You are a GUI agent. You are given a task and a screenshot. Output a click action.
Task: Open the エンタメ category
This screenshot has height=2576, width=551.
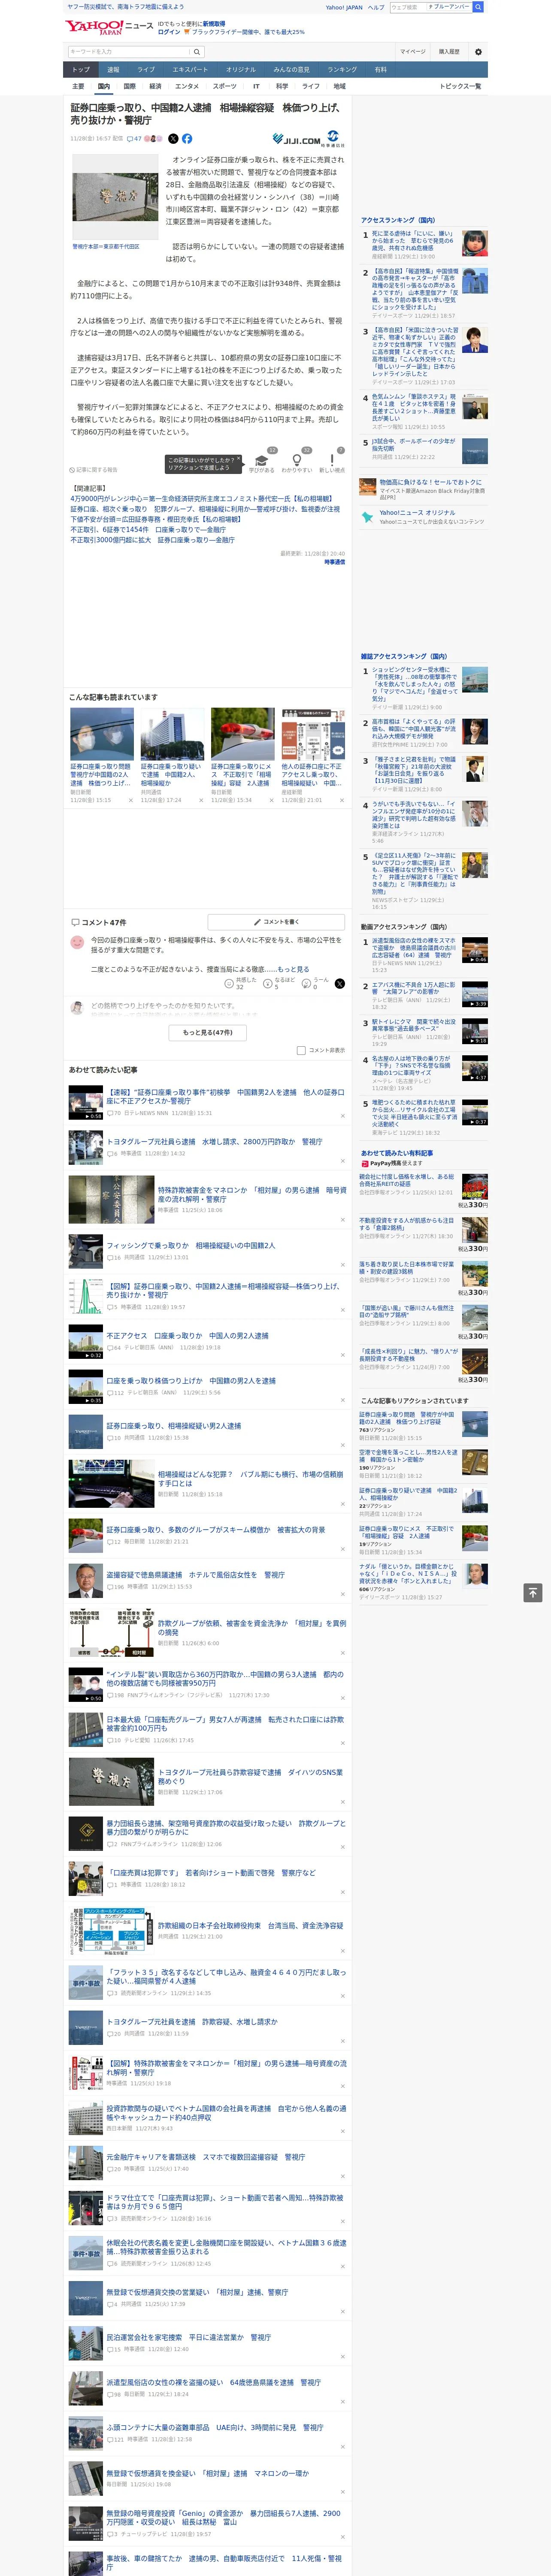click(x=187, y=86)
